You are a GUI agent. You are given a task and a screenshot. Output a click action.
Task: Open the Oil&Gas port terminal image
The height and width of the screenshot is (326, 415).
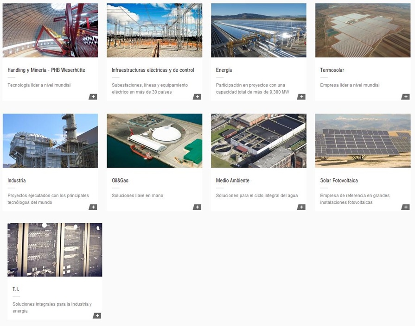(x=154, y=141)
